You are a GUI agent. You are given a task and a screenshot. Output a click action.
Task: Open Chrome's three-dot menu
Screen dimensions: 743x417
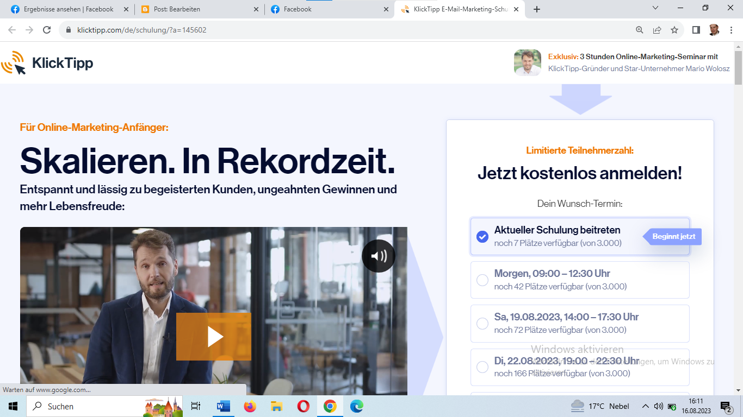pos(731,30)
